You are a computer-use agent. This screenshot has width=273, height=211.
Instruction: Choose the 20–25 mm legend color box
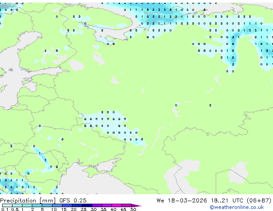(77, 205)
